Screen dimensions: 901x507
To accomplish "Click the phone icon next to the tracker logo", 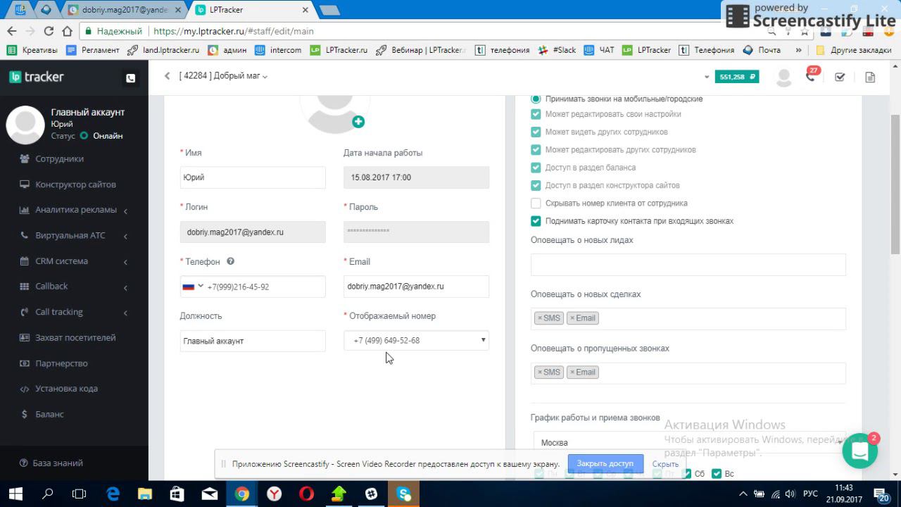I will (130, 78).
